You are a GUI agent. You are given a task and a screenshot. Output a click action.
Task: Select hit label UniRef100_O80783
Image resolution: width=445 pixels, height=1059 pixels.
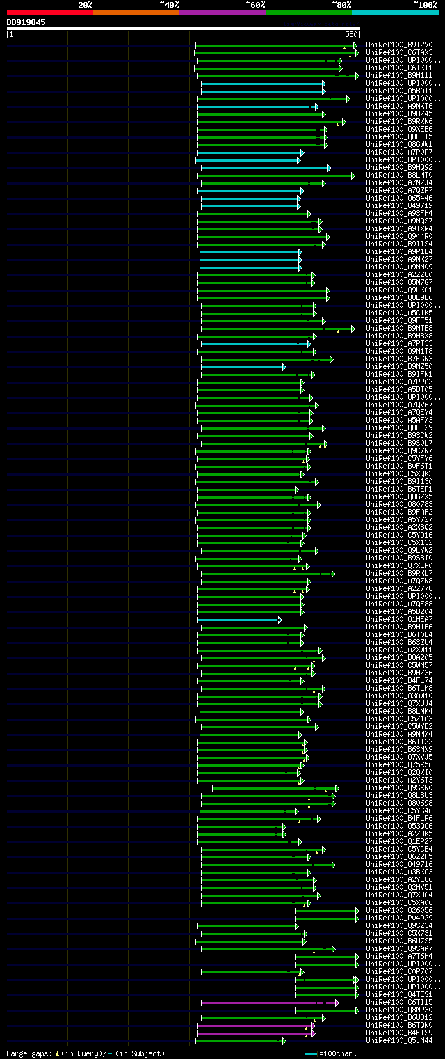(399, 504)
